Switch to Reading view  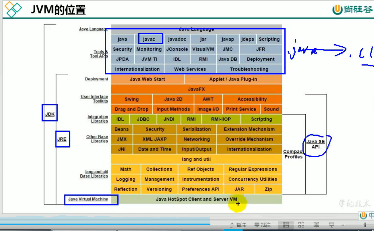point(316,225)
